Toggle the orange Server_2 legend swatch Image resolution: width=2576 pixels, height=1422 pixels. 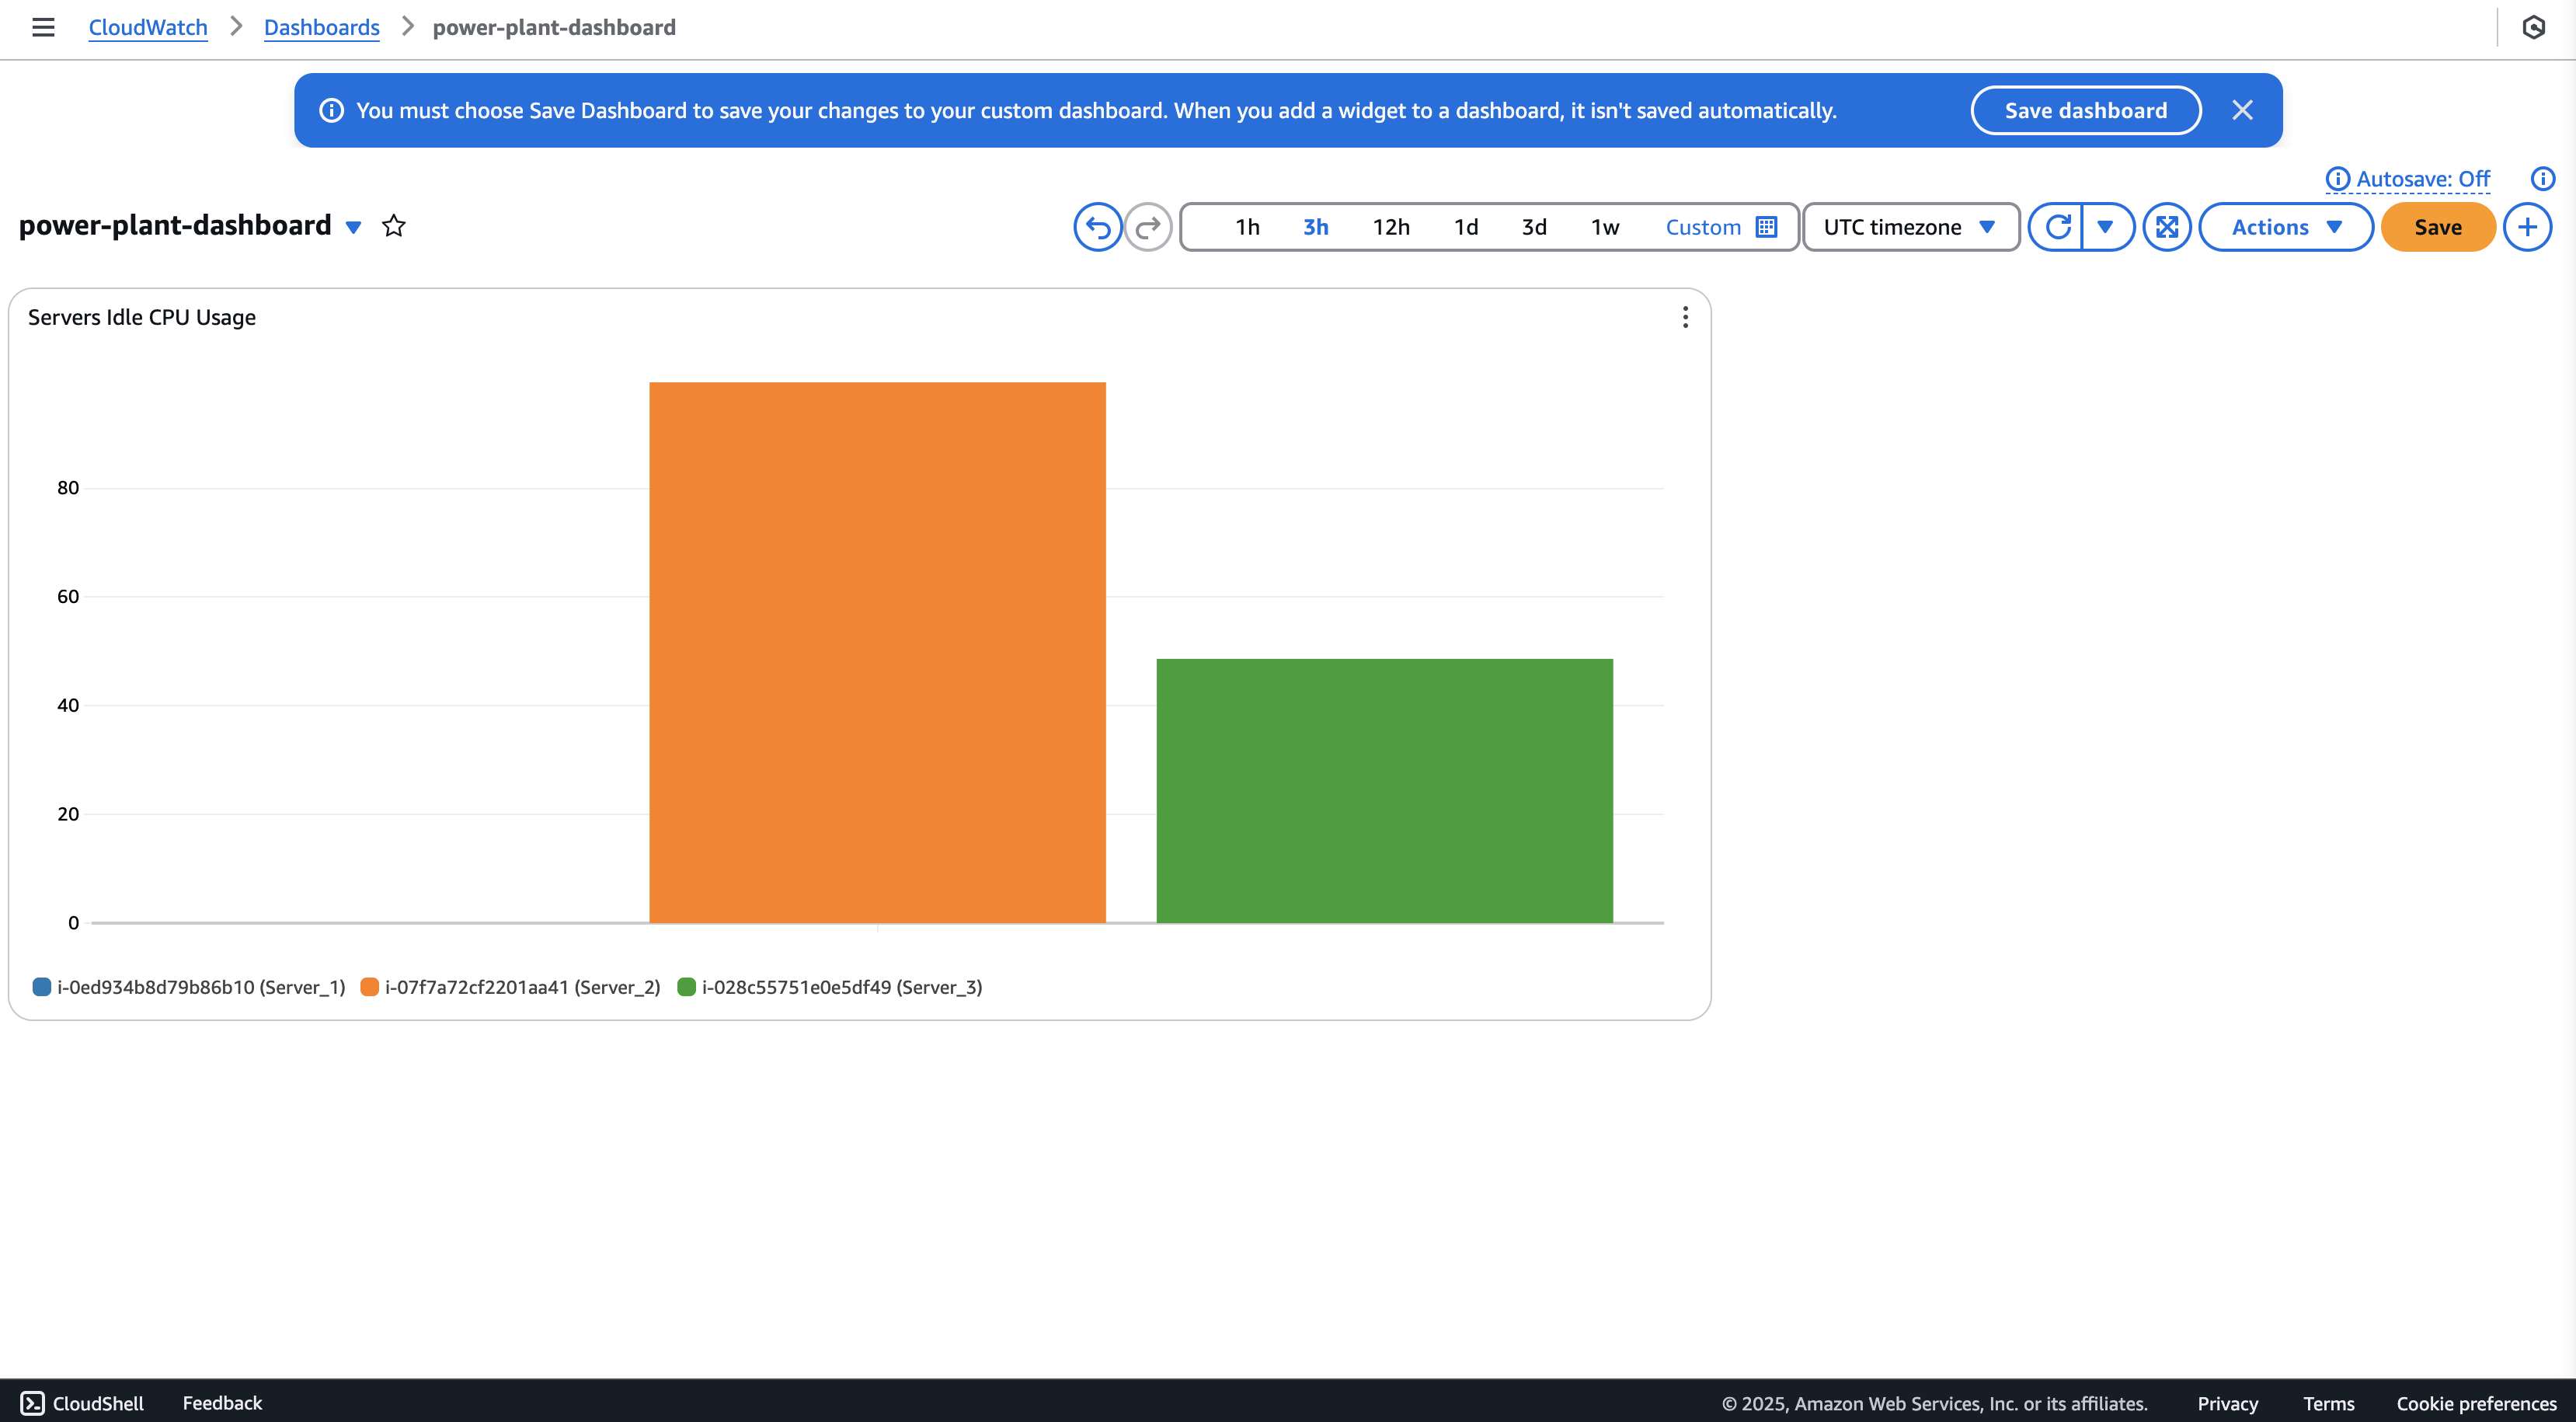point(369,987)
